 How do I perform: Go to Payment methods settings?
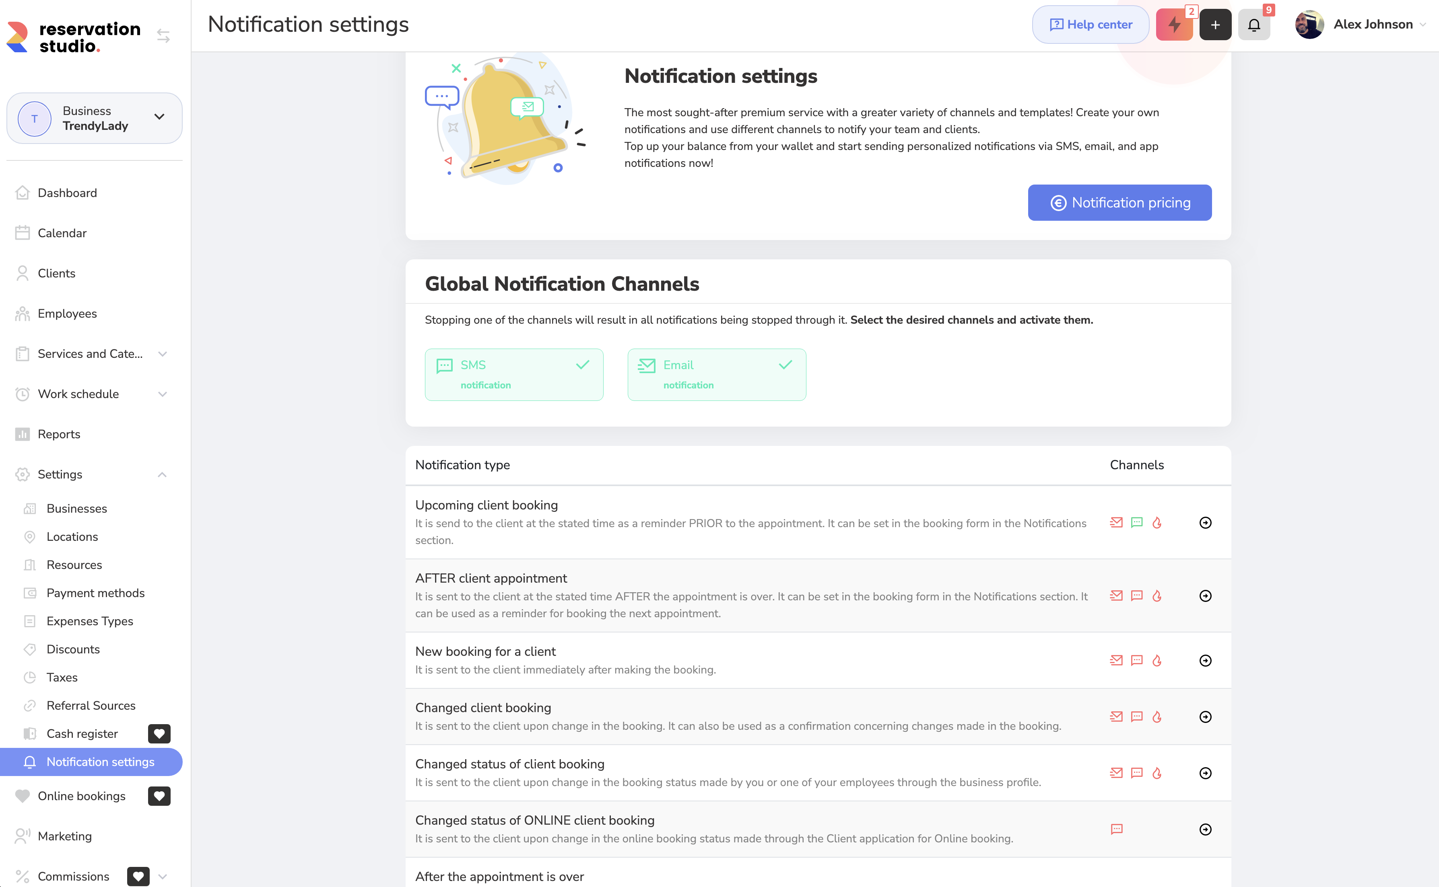[95, 593]
